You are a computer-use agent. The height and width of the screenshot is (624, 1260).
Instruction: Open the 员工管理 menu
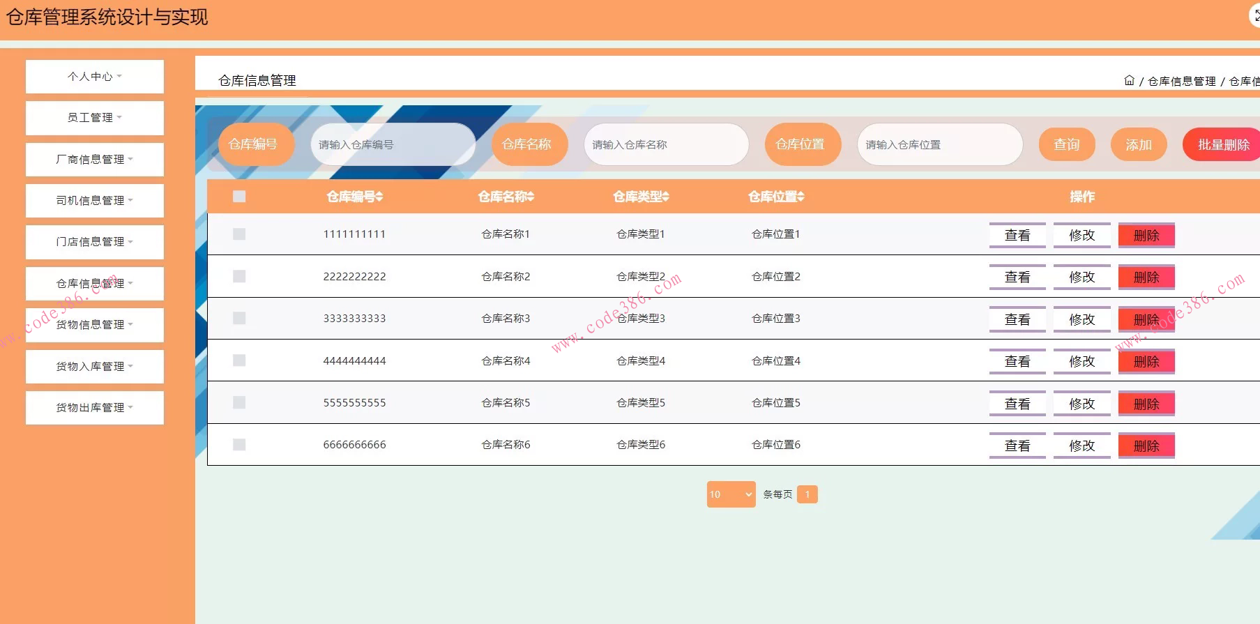[95, 118]
